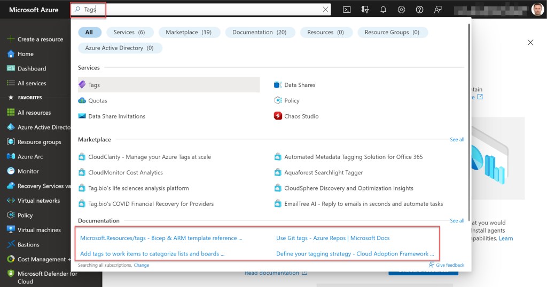Click in the Tags search input field

point(203,10)
